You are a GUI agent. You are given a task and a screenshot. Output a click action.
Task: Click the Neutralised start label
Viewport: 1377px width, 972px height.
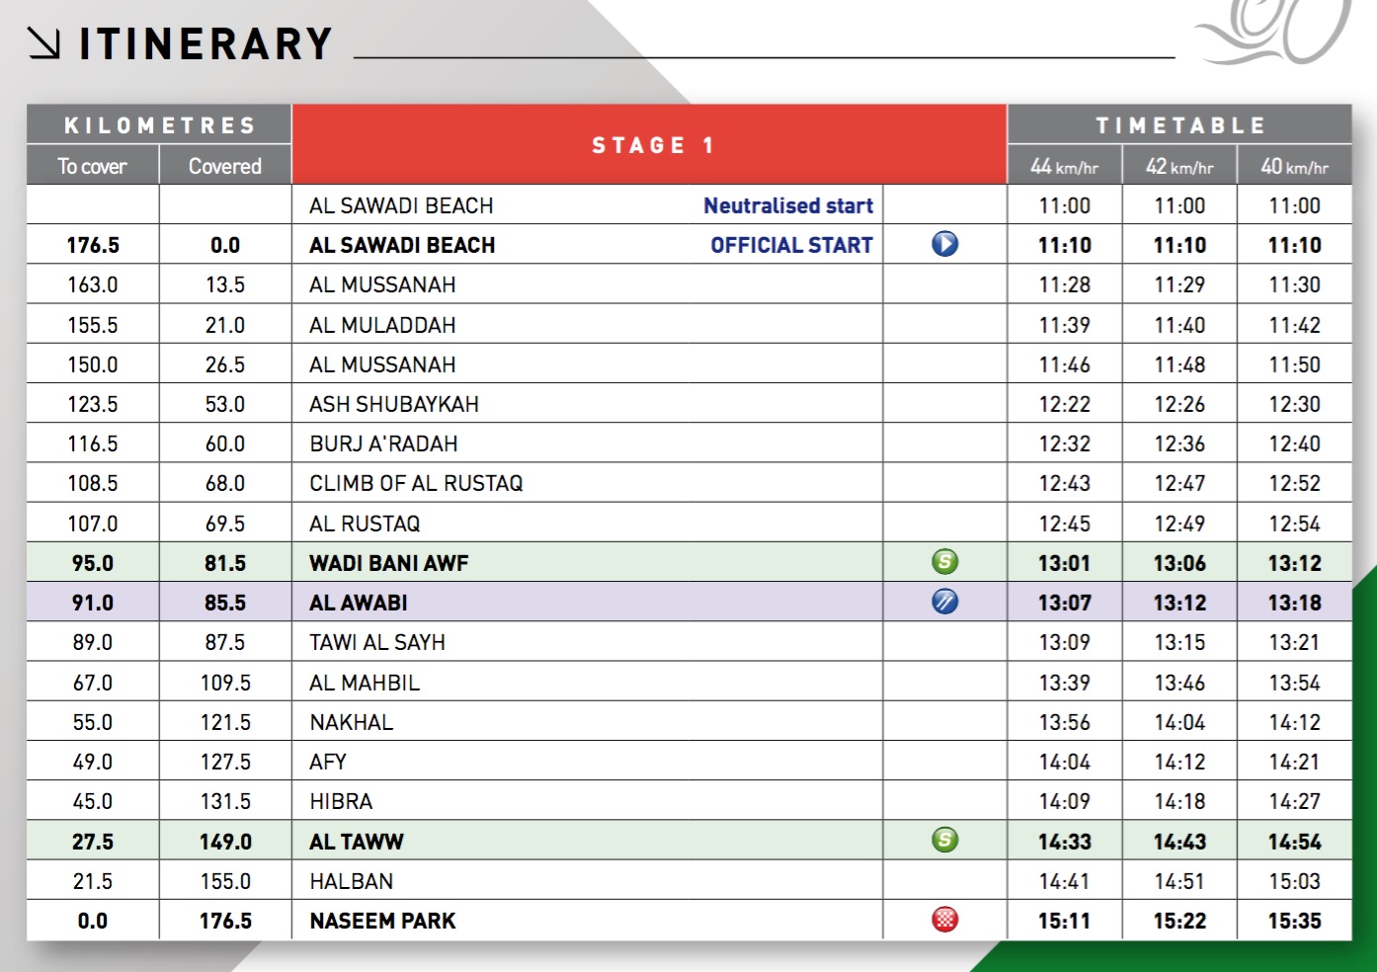click(787, 205)
